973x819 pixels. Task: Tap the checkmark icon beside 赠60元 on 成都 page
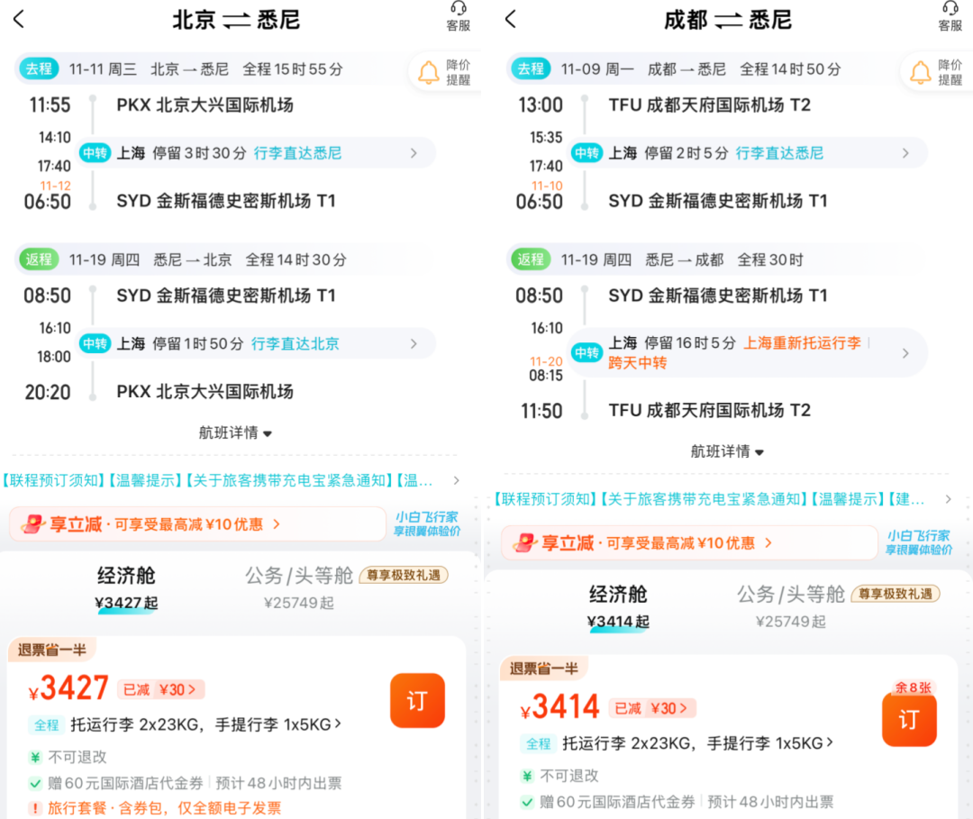point(527,802)
